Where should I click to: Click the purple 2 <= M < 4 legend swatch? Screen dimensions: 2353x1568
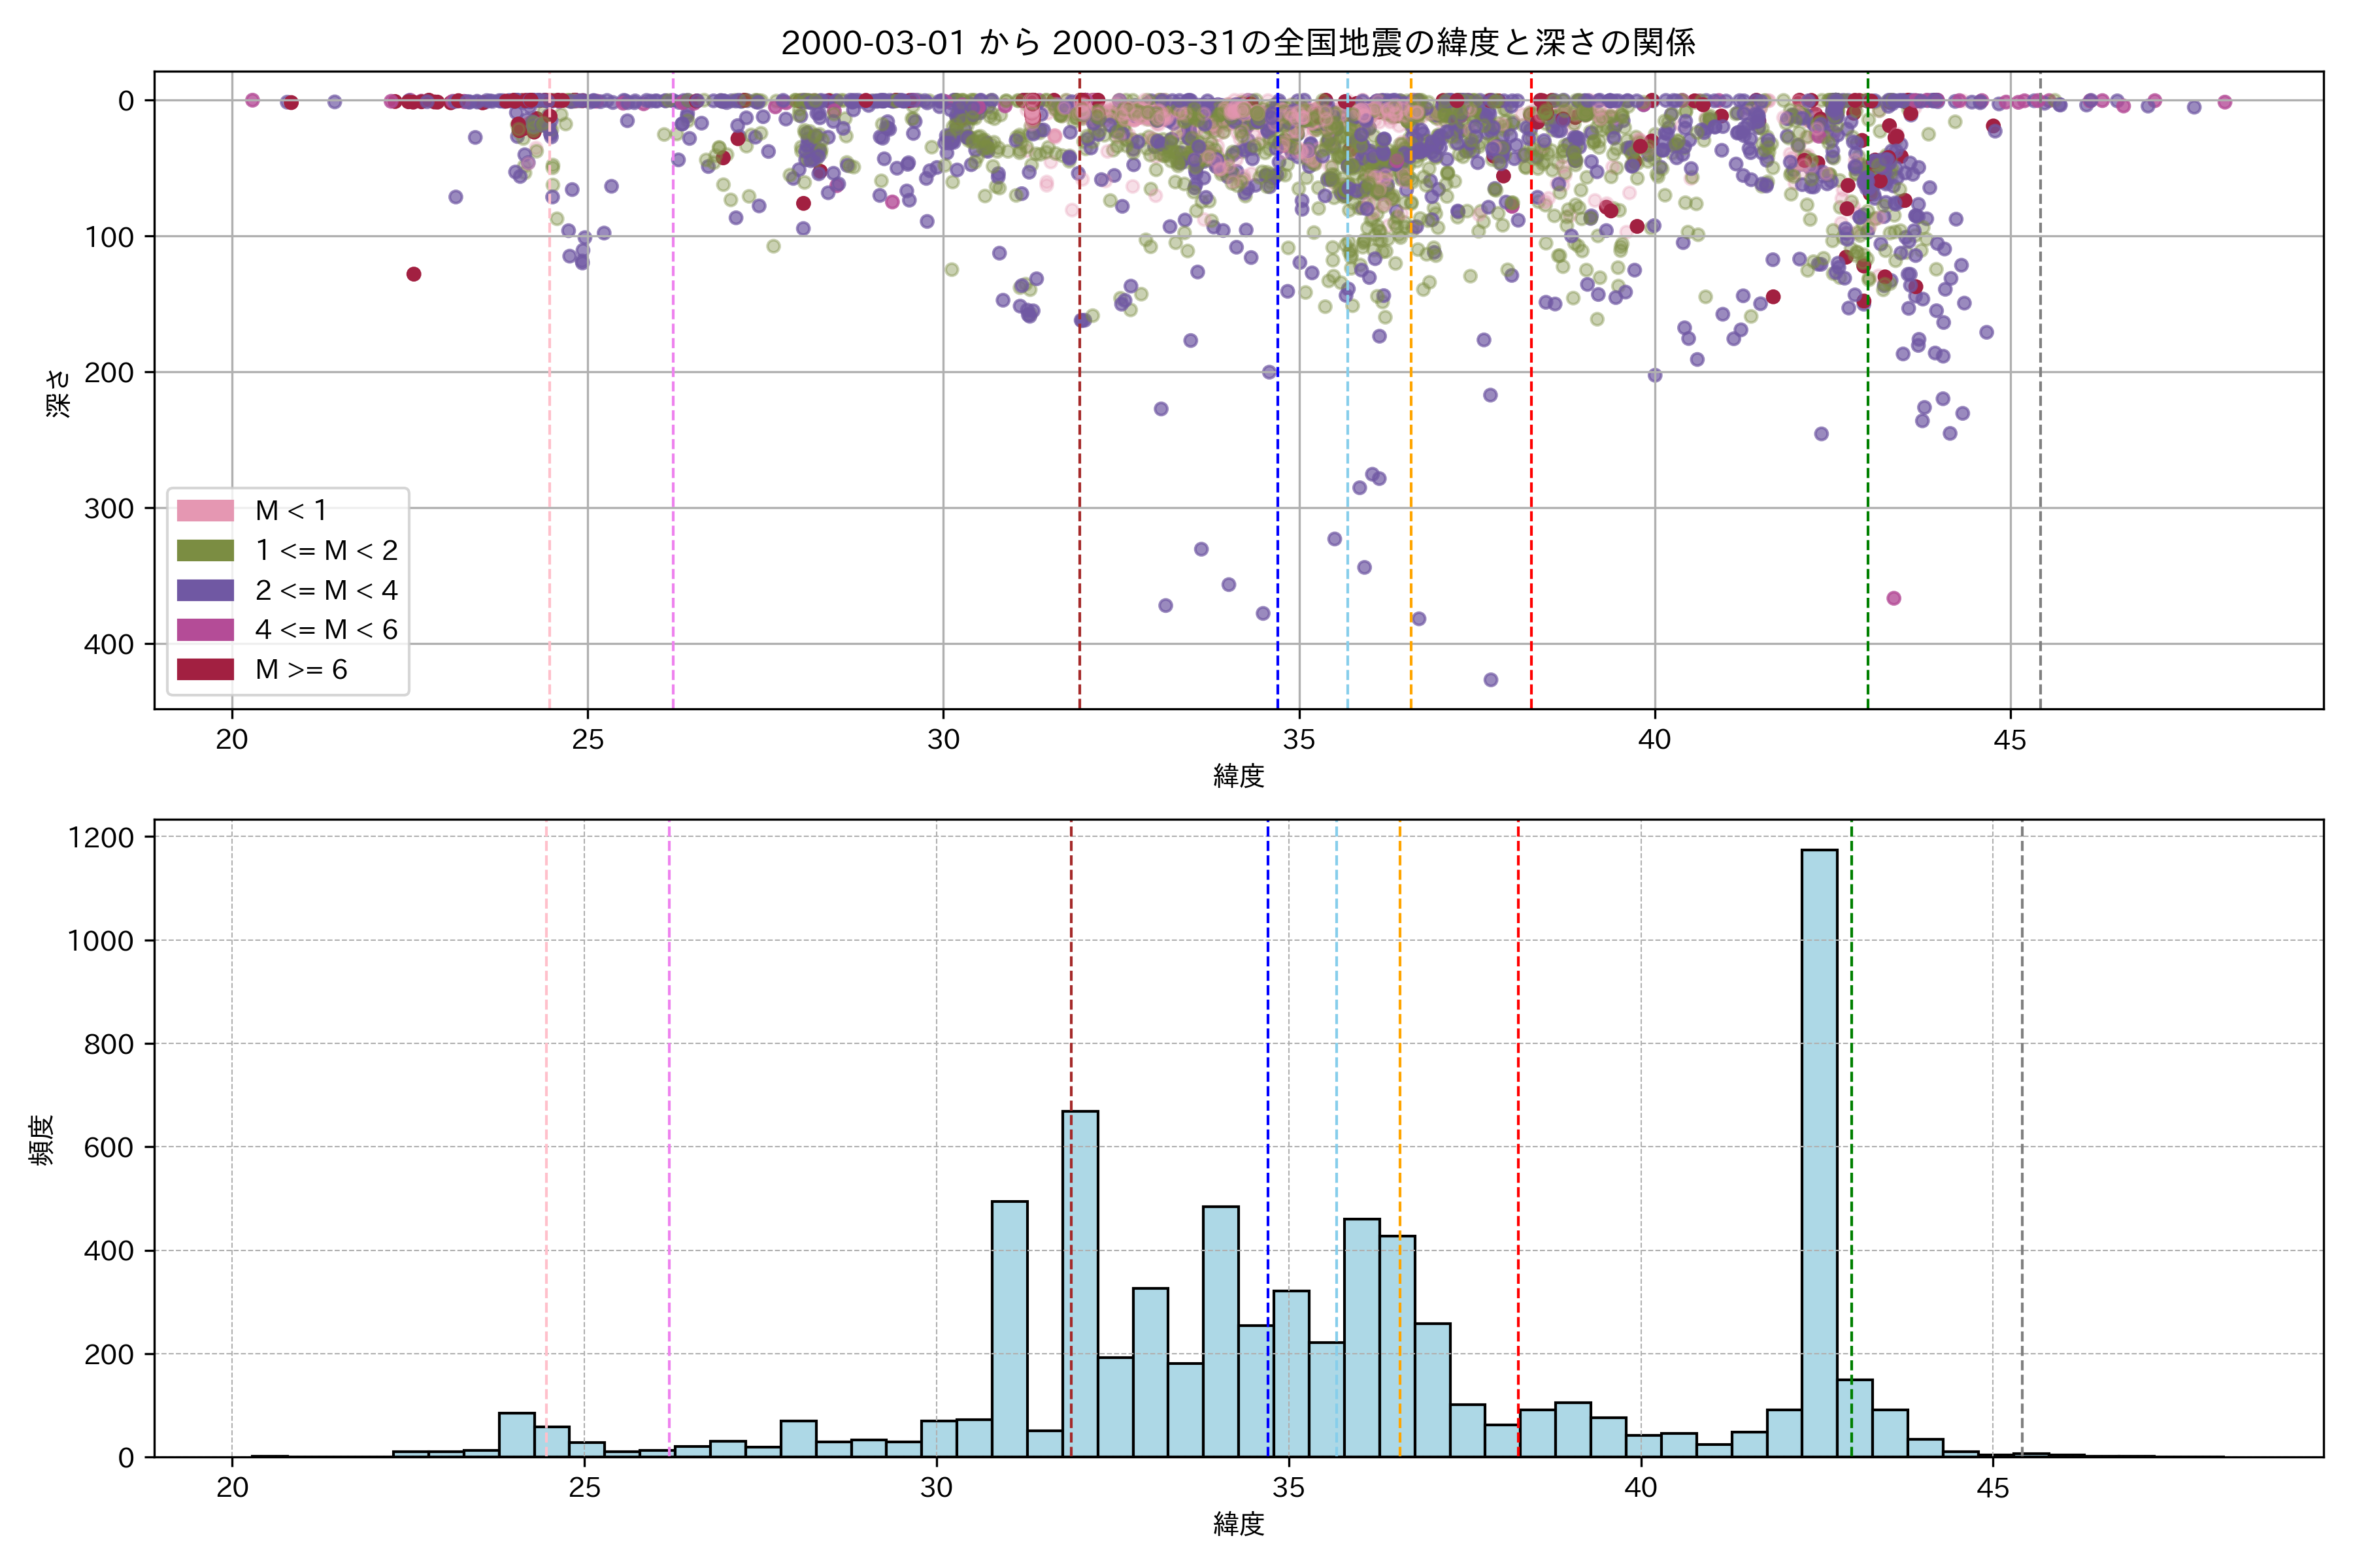click(x=205, y=590)
